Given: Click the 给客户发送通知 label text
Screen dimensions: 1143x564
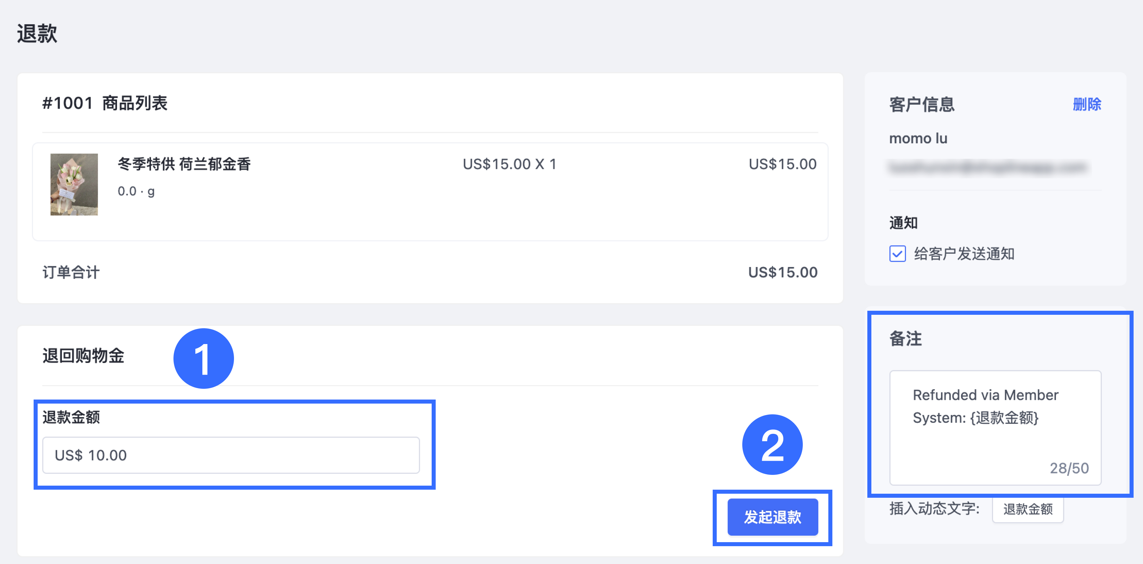Looking at the screenshot, I should pyautogui.click(x=964, y=254).
